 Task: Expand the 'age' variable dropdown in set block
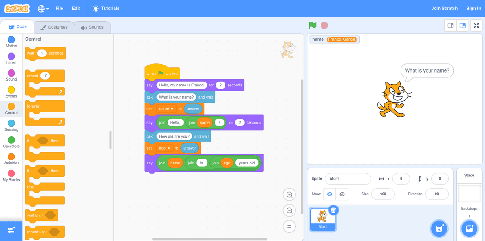coord(169,148)
